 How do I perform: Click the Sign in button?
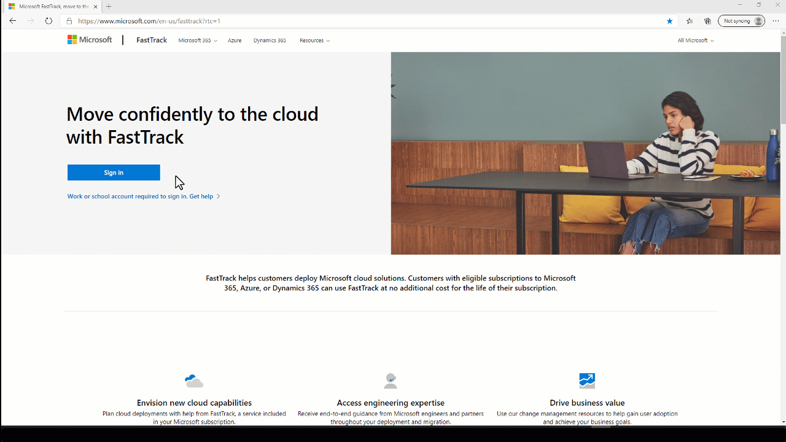pyautogui.click(x=113, y=173)
